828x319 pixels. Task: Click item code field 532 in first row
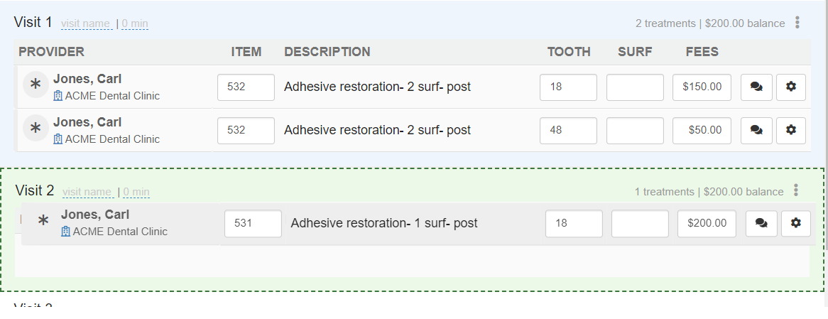(x=246, y=87)
